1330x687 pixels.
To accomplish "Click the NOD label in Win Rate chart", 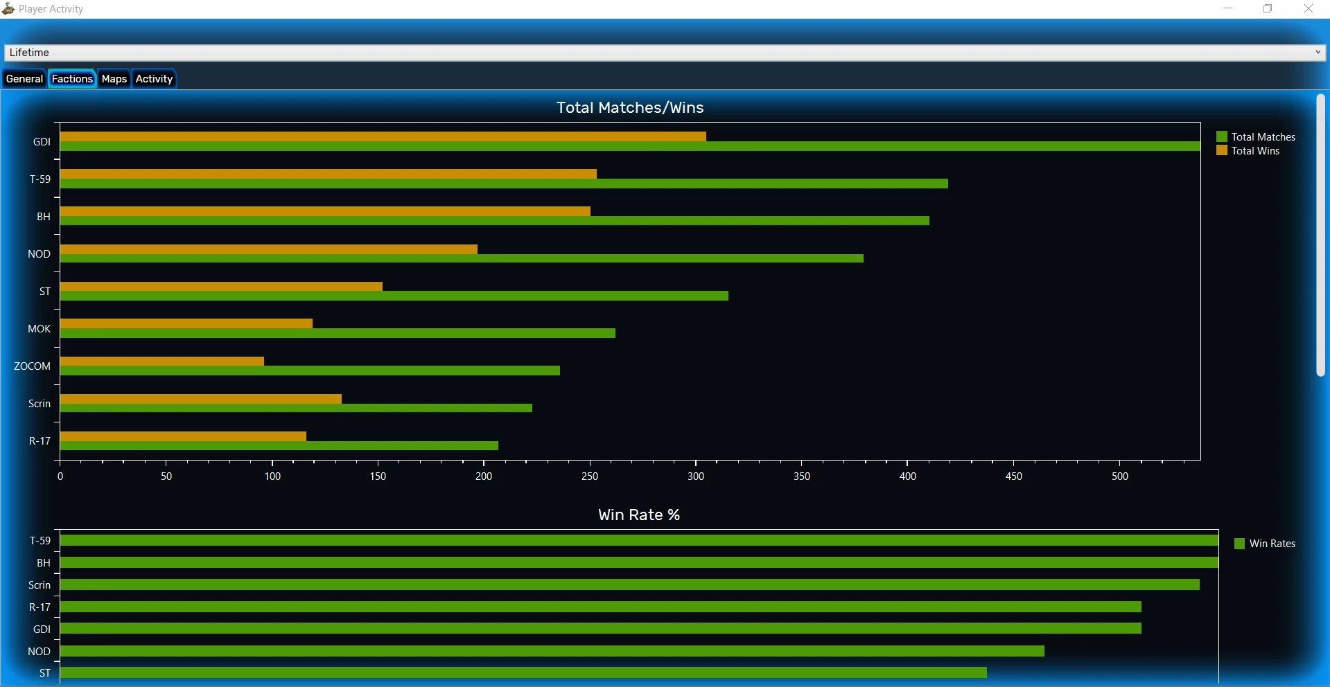I will pos(39,652).
